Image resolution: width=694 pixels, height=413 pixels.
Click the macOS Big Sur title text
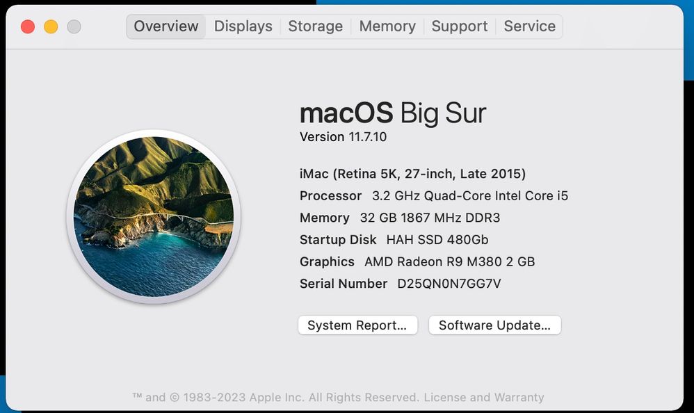pyautogui.click(x=393, y=113)
